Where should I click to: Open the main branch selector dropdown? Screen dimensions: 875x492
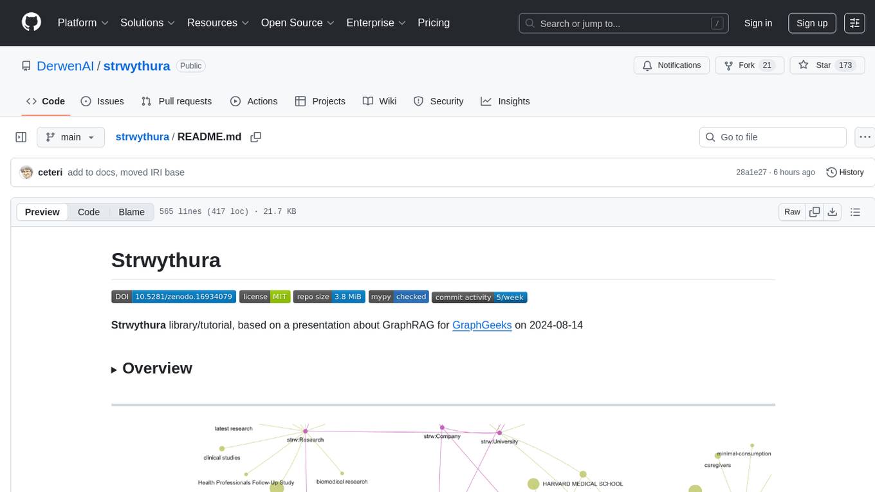70,137
